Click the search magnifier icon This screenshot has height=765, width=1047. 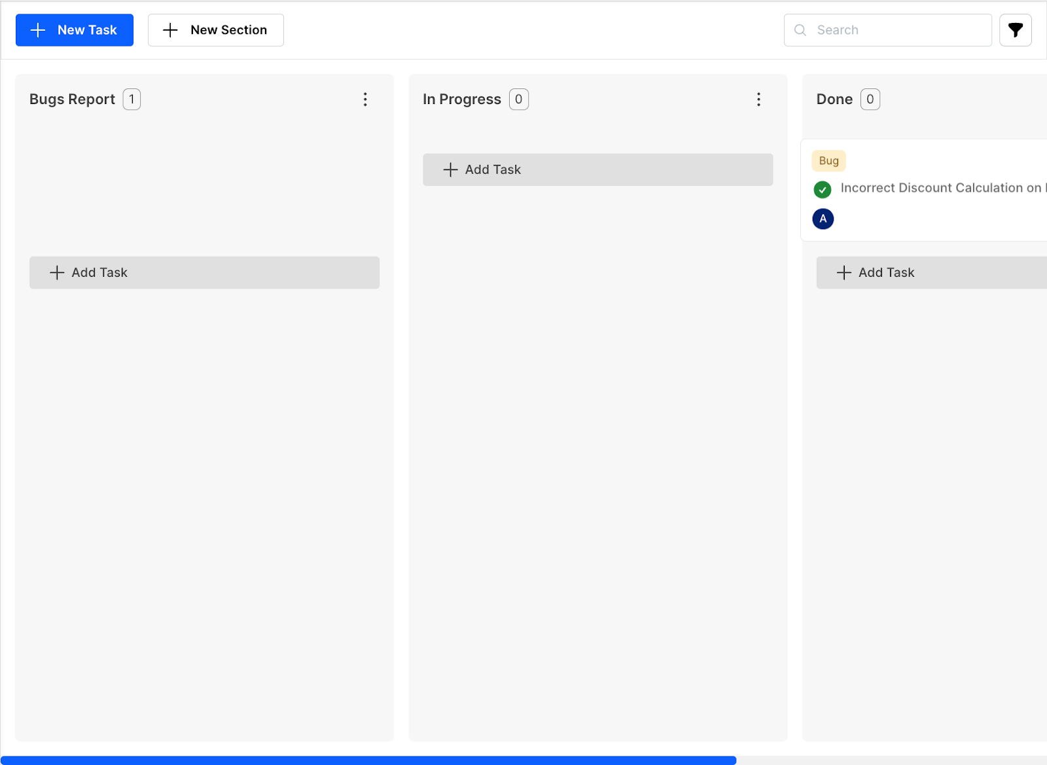point(800,30)
